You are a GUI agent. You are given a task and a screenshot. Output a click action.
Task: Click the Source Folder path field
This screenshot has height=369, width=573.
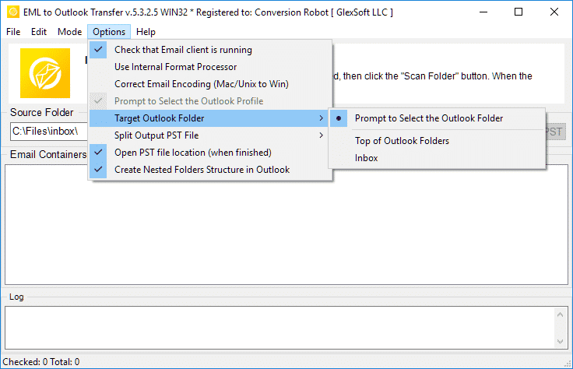pos(49,132)
